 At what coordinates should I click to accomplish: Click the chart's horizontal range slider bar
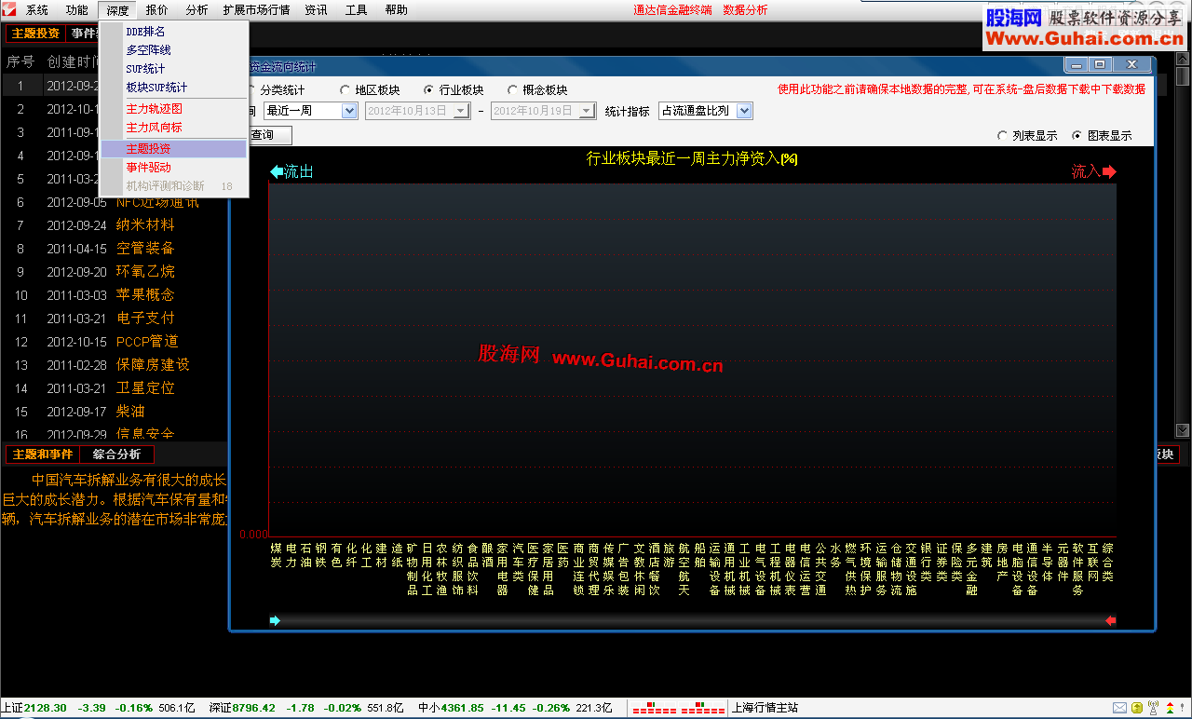pyautogui.click(x=692, y=620)
